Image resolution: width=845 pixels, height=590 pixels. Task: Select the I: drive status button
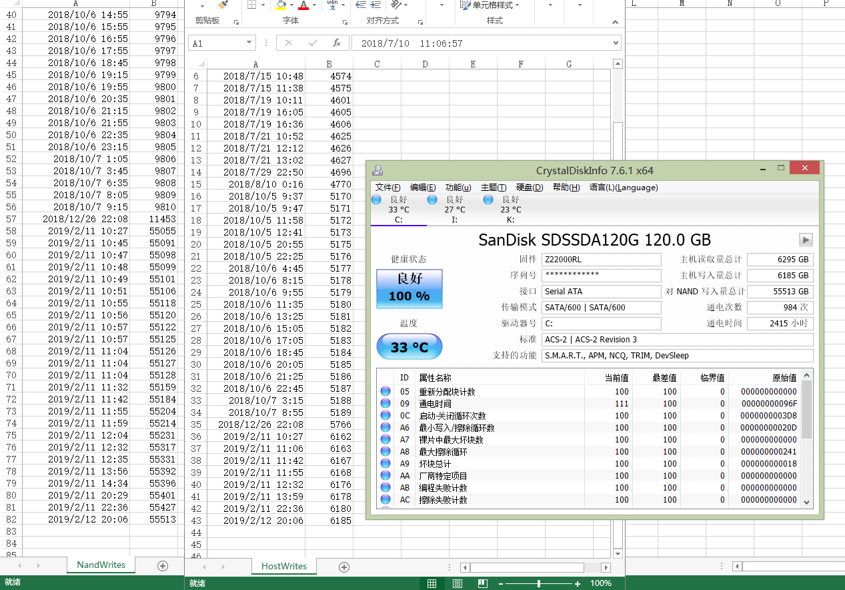coord(454,209)
